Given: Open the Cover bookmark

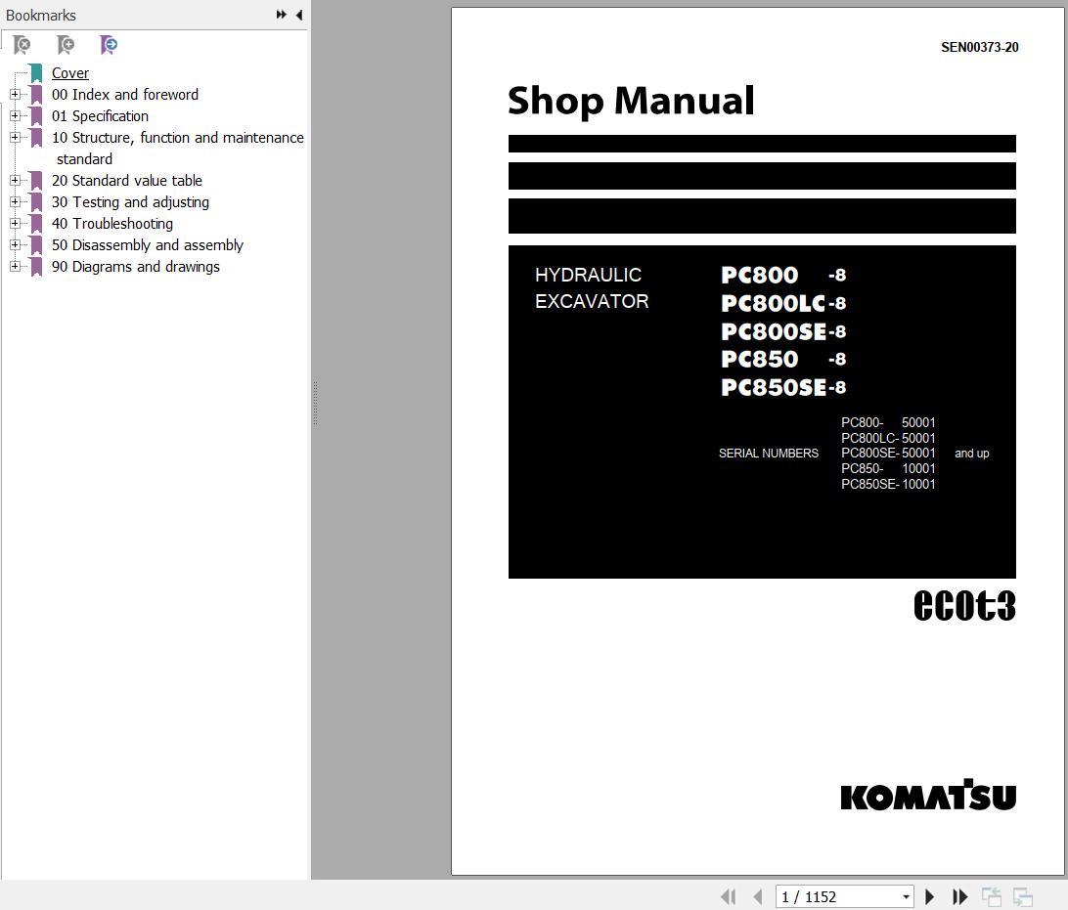Looking at the screenshot, I should coord(70,73).
